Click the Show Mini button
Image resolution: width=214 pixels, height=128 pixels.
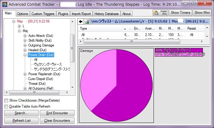click(x=202, y=13)
